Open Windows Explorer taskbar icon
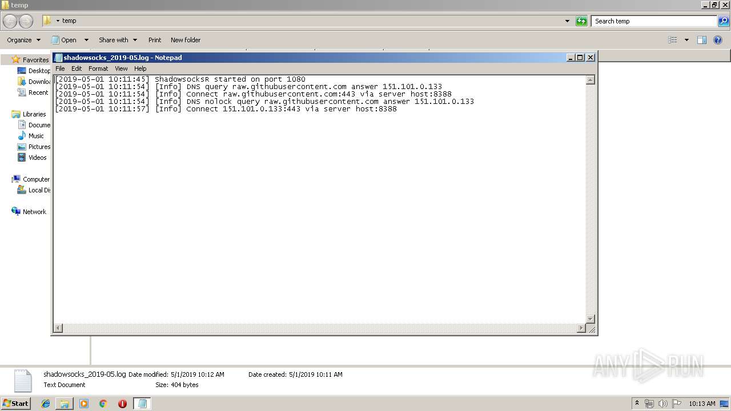731x411 pixels. 65,404
